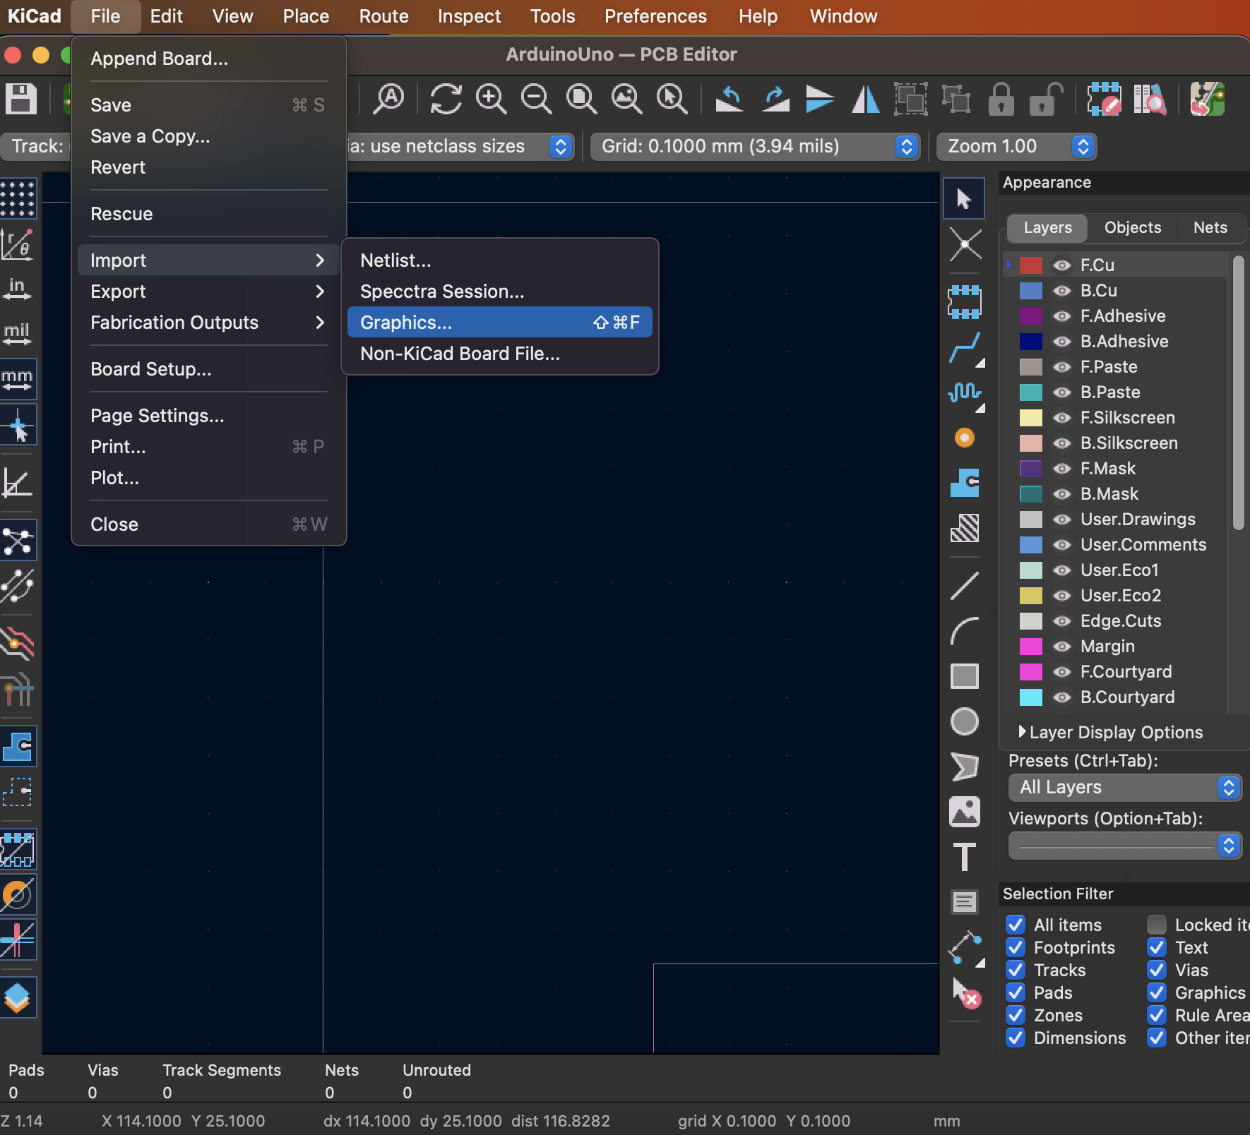Click the Margin magenta color swatch
1250x1135 pixels.
1030,647
